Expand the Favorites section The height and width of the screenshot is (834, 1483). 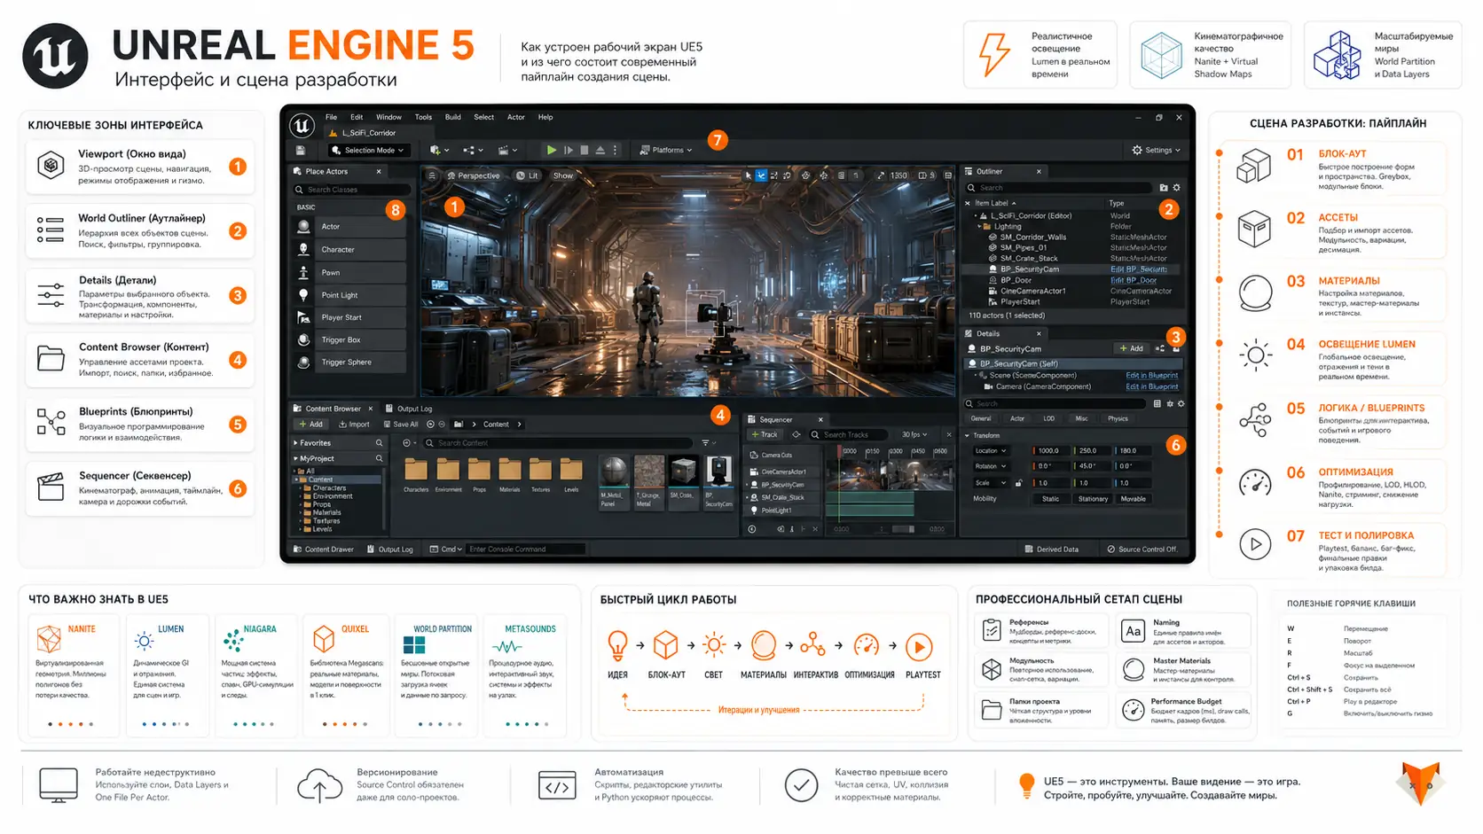295,443
